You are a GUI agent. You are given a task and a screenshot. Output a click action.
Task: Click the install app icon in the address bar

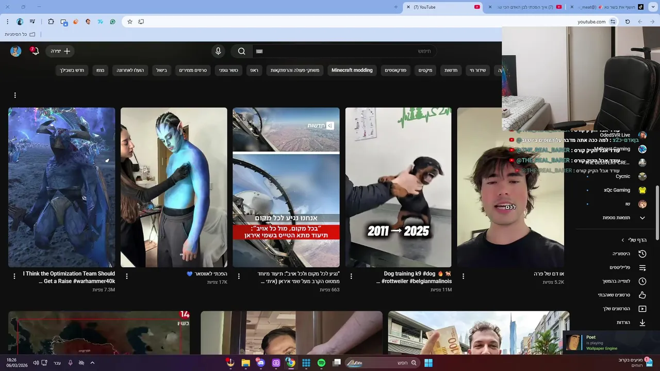(x=141, y=22)
